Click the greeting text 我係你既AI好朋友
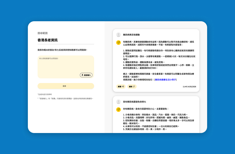Screen dimensions: 235x154 [x=62, y=50]
